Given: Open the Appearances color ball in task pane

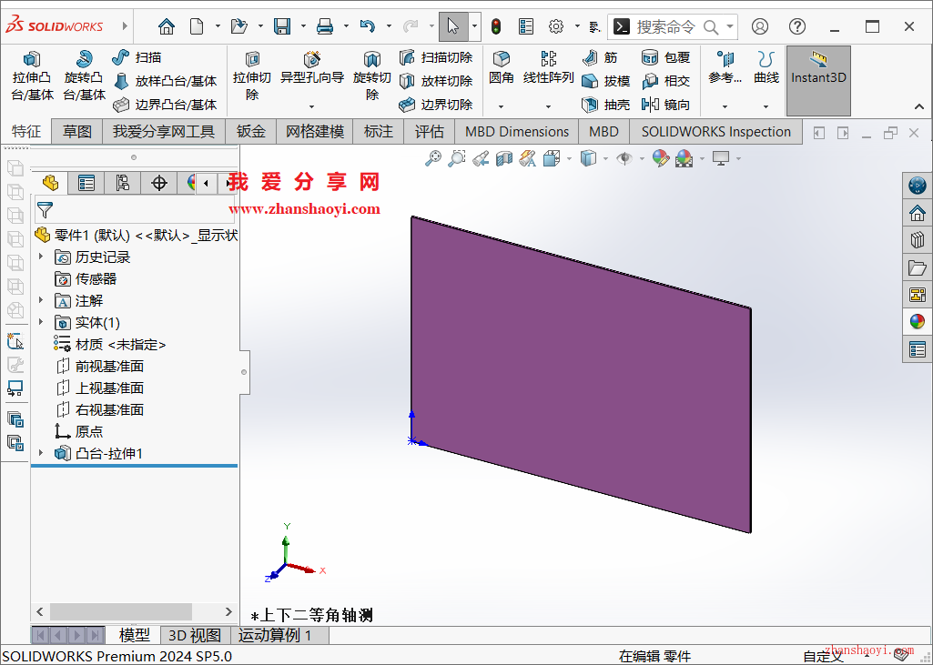Looking at the screenshot, I should coord(917,321).
